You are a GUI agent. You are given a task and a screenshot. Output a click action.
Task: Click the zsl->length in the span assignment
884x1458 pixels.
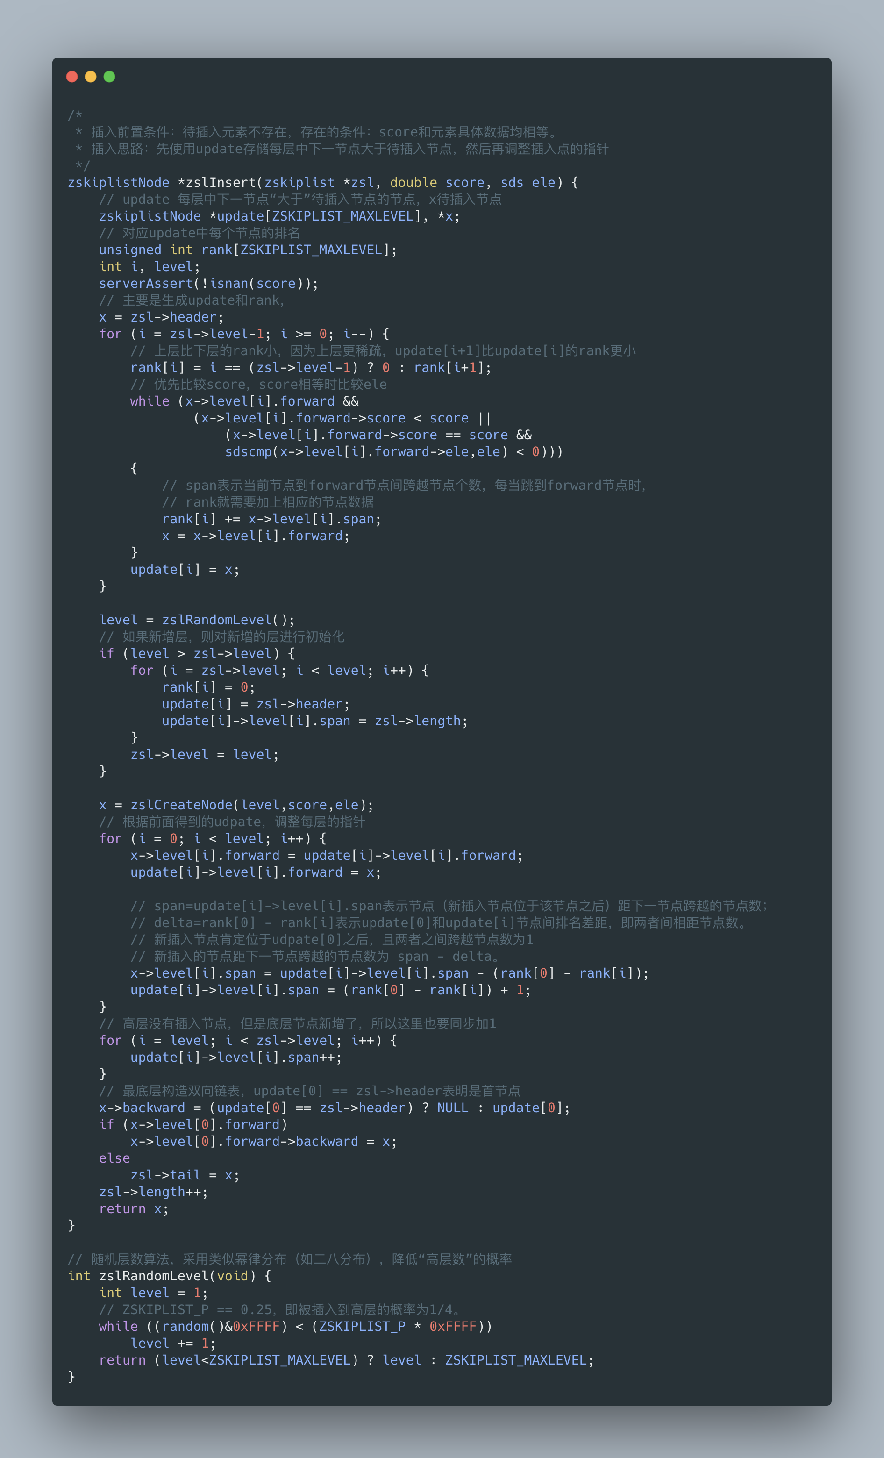pyautogui.click(x=418, y=721)
